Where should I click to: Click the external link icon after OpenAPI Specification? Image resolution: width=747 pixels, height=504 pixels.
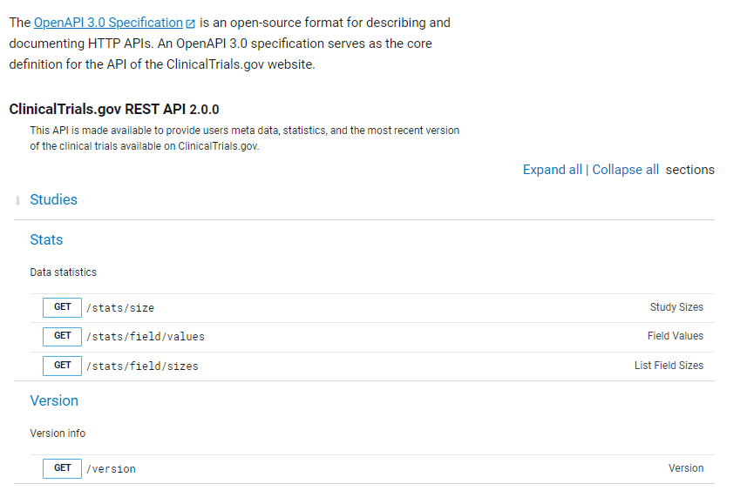[191, 24]
